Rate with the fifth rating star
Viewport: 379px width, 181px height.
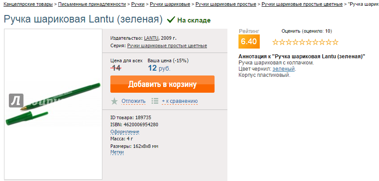[x=302, y=42]
